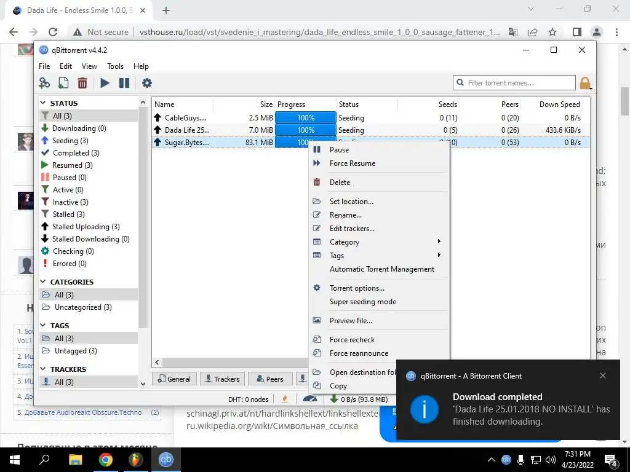Click the green download speed arrow icon
The height and width of the screenshot is (472, 630).
coord(334,399)
